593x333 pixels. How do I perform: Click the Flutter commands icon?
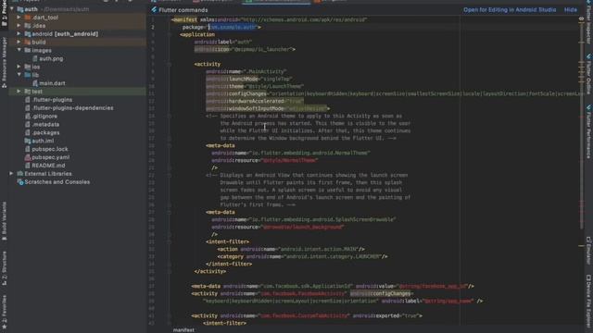(154, 10)
